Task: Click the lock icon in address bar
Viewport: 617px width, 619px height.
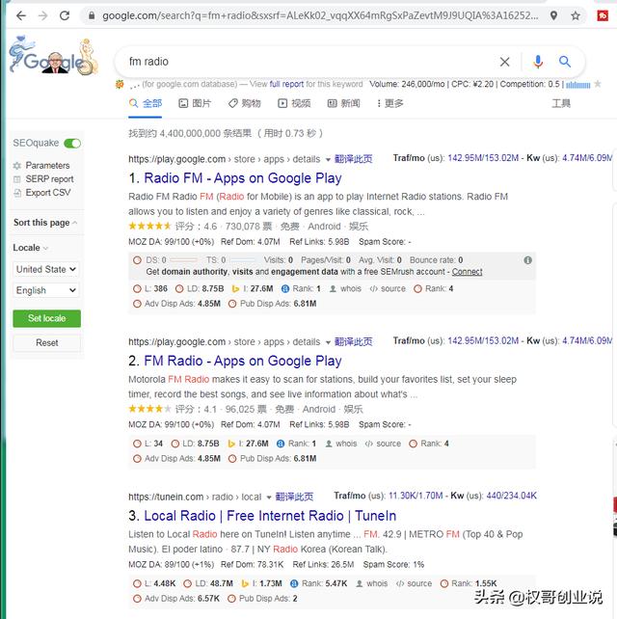Action: click(x=92, y=15)
